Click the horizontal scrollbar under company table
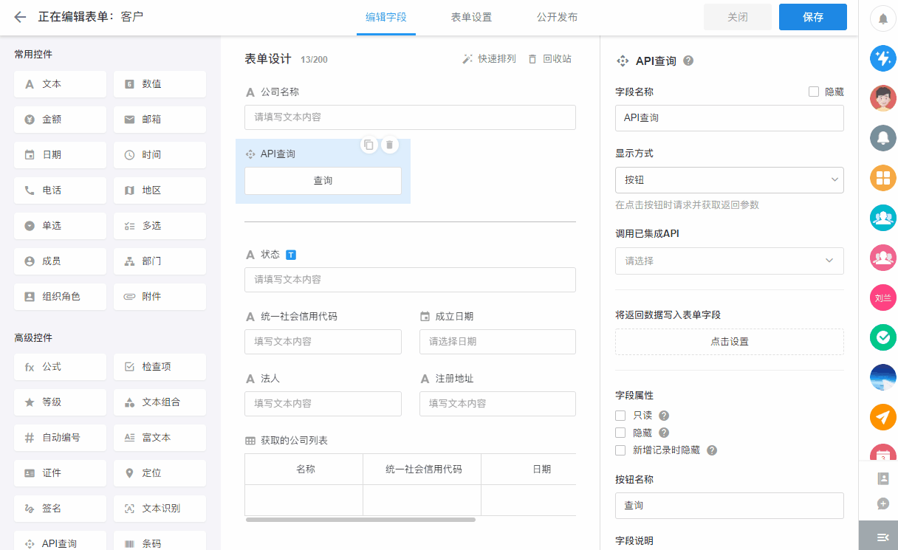 [360, 520]
